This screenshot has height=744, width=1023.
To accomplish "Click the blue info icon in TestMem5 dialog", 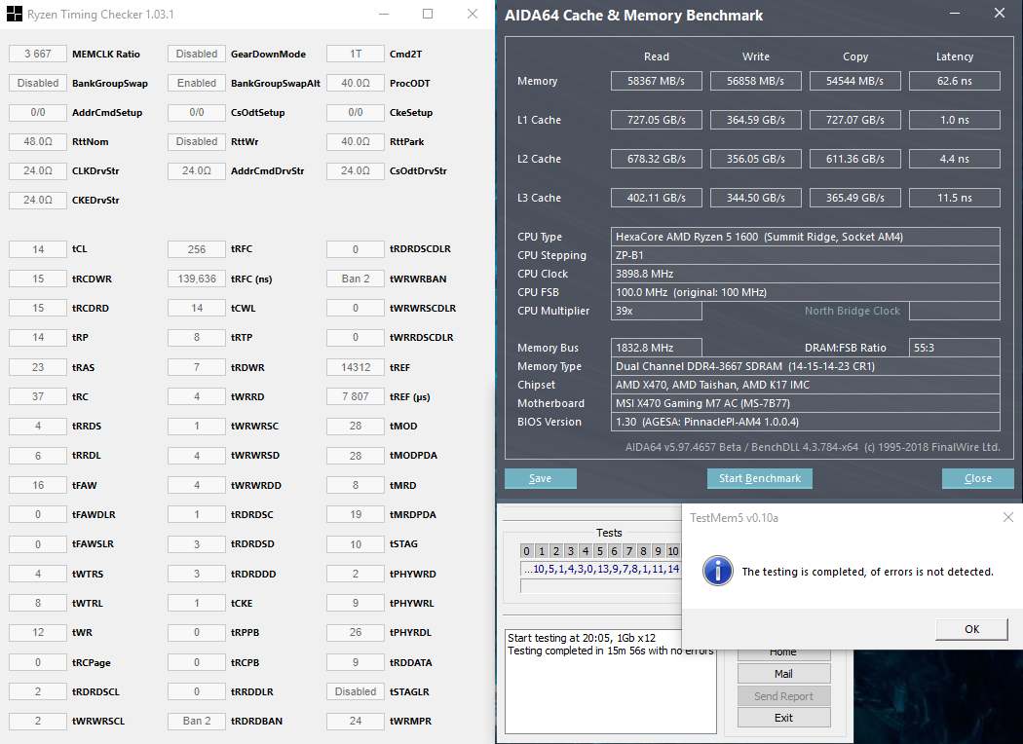I will [x=718, y=572].
